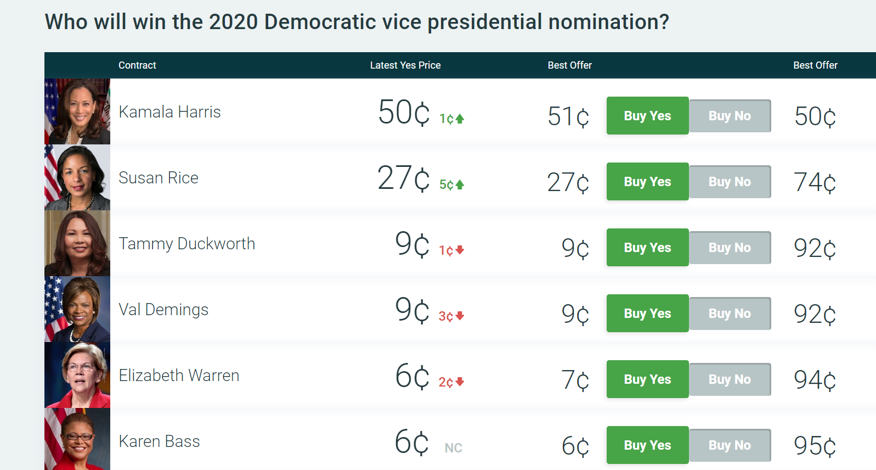Click the Tammy Duckworth contract name
This screenshot has height=470, width=876.
(186, 244)
